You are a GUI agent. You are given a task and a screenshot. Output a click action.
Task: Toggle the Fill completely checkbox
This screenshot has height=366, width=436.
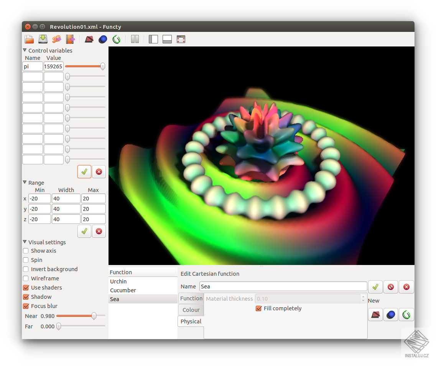(258, 308)
